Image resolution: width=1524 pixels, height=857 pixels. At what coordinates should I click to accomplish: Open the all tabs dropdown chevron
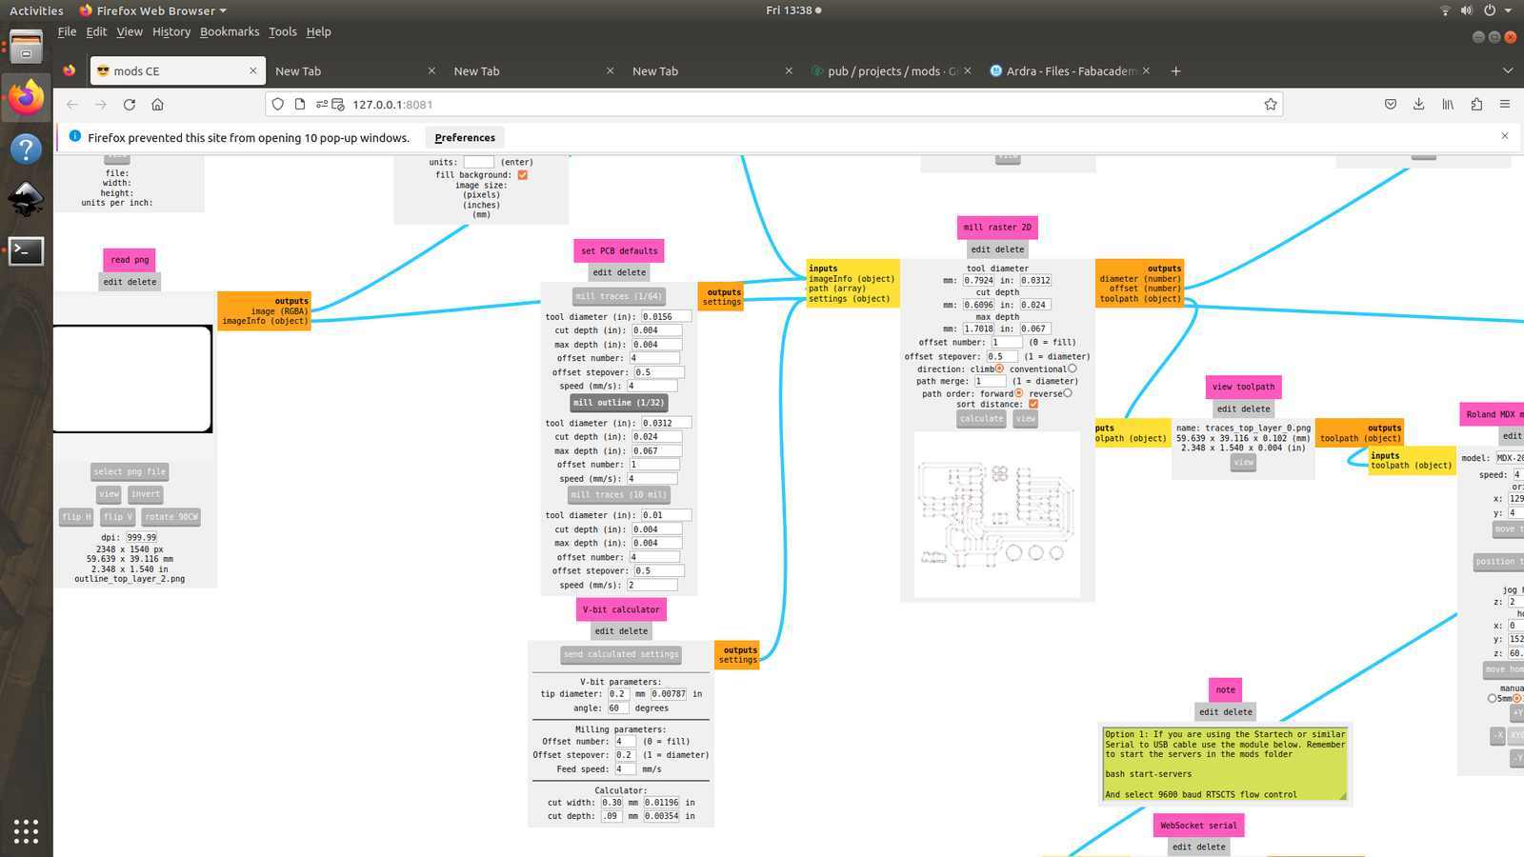coord(1508,70)
